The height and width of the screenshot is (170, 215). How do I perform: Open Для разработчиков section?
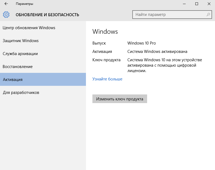(43, 92)
